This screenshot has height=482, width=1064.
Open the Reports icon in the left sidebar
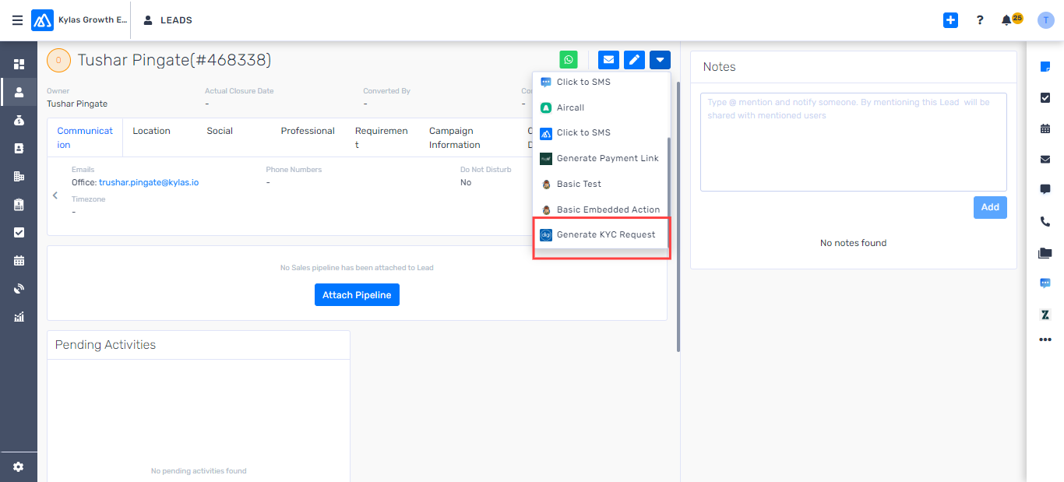[x=19, y=317]
